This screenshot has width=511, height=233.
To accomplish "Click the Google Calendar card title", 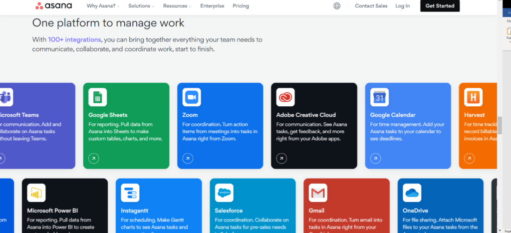I will (x=393, y=115).
